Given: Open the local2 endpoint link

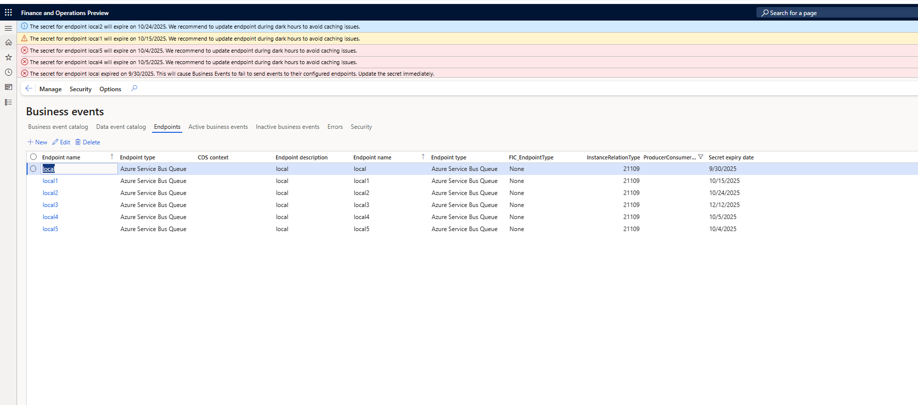Looking at the screenshot, I should (x=50, y=193).
